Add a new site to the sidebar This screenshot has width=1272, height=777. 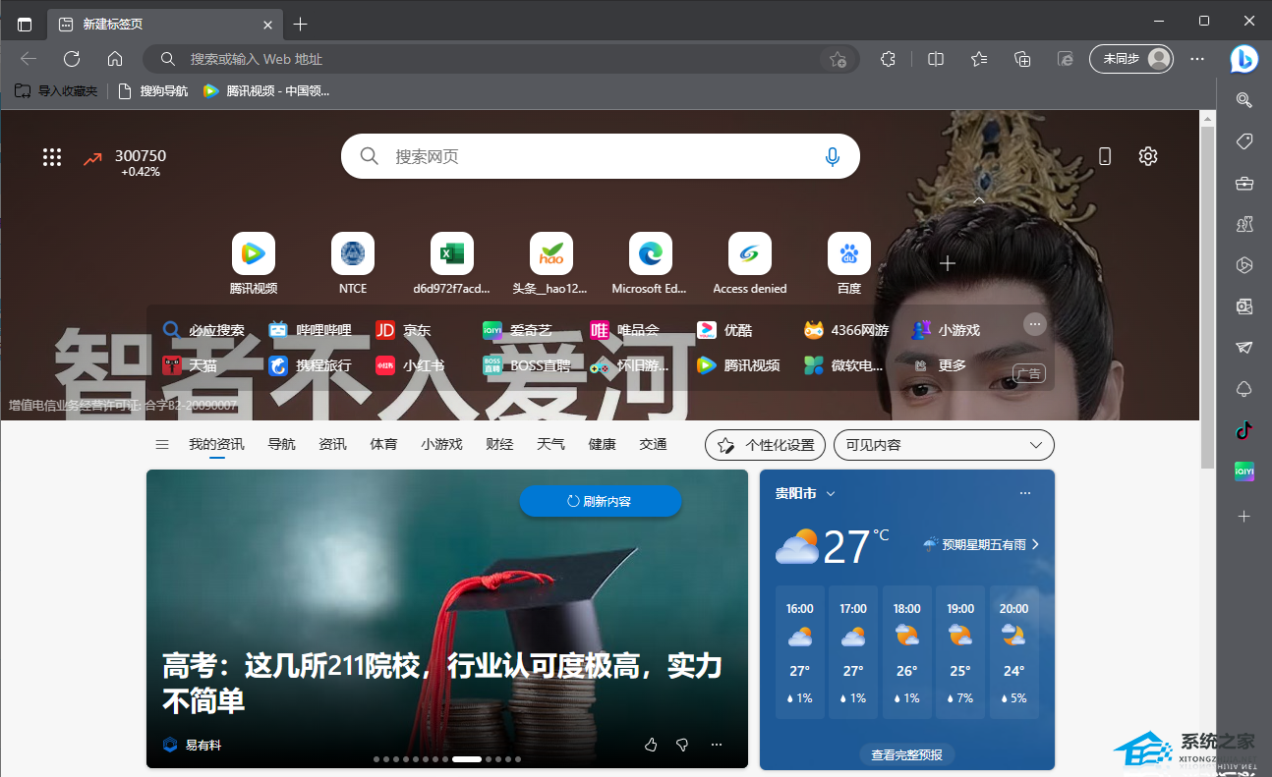click(1243, 516)
